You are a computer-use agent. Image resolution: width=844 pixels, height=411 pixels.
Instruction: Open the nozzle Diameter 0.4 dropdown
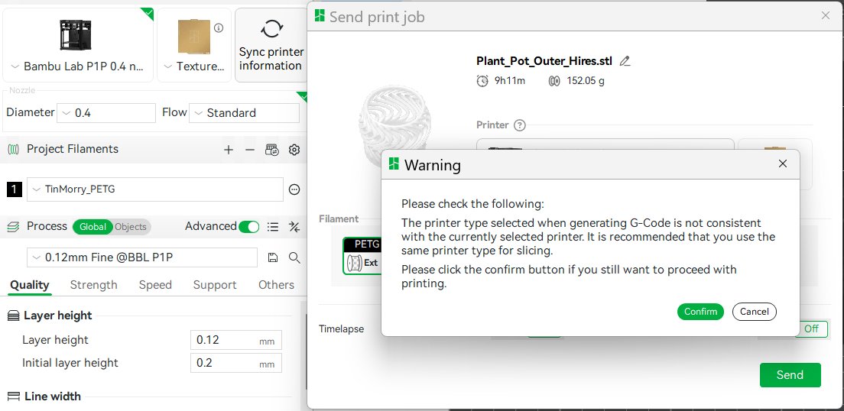point(106,113)
